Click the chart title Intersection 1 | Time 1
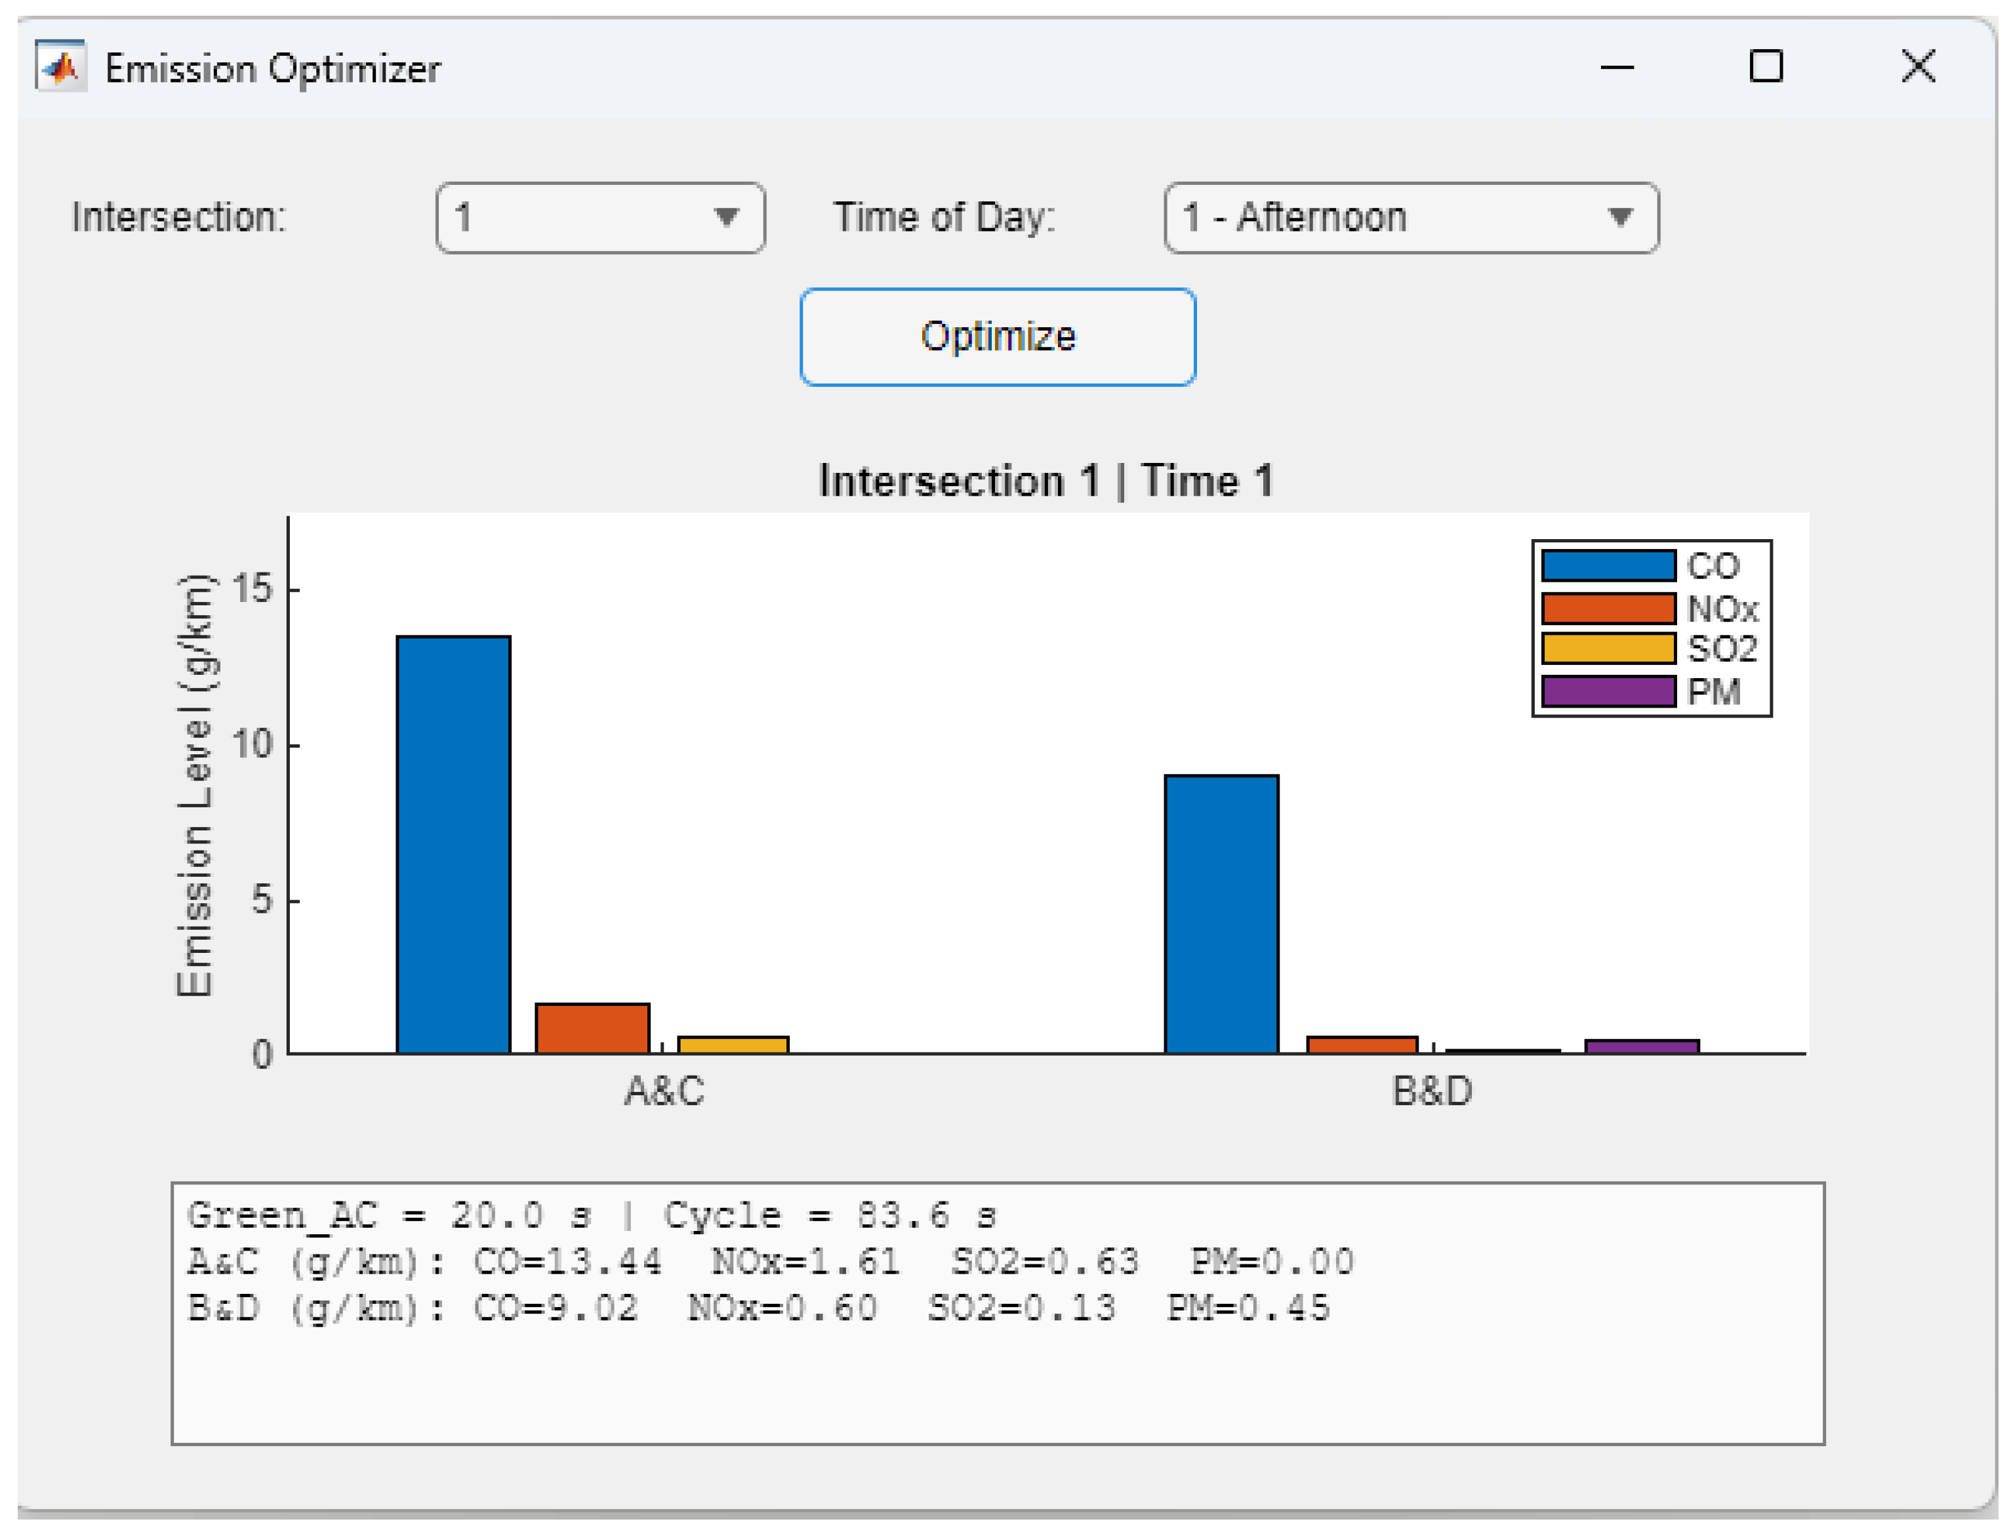 [1045, 481]
